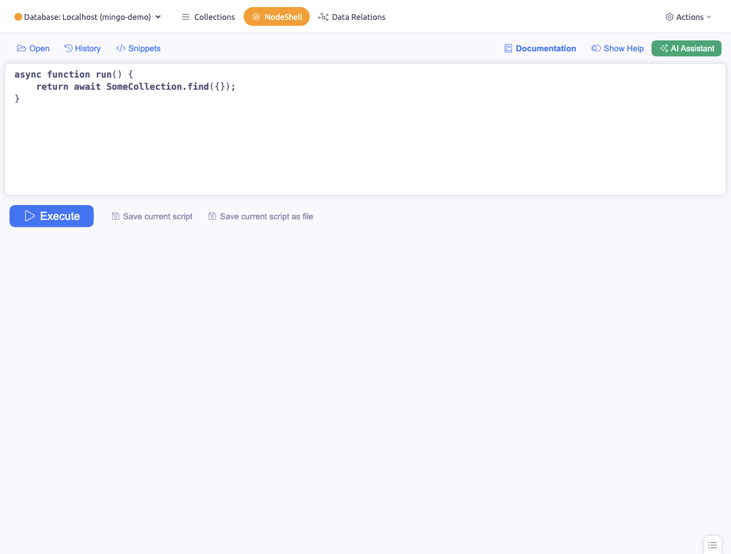Switch to the NodeShell tab
Screen dimensions: 731x554
(276, 17)
